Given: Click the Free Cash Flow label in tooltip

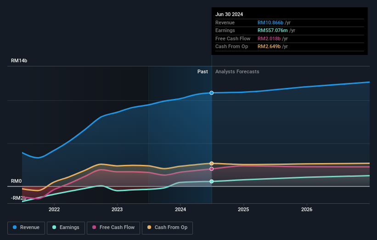Looking at the screenshot, I should coord(233,38).
